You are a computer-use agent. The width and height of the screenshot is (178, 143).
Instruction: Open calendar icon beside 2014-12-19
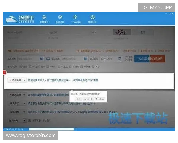pyautogui.click(x=120, y=59)
